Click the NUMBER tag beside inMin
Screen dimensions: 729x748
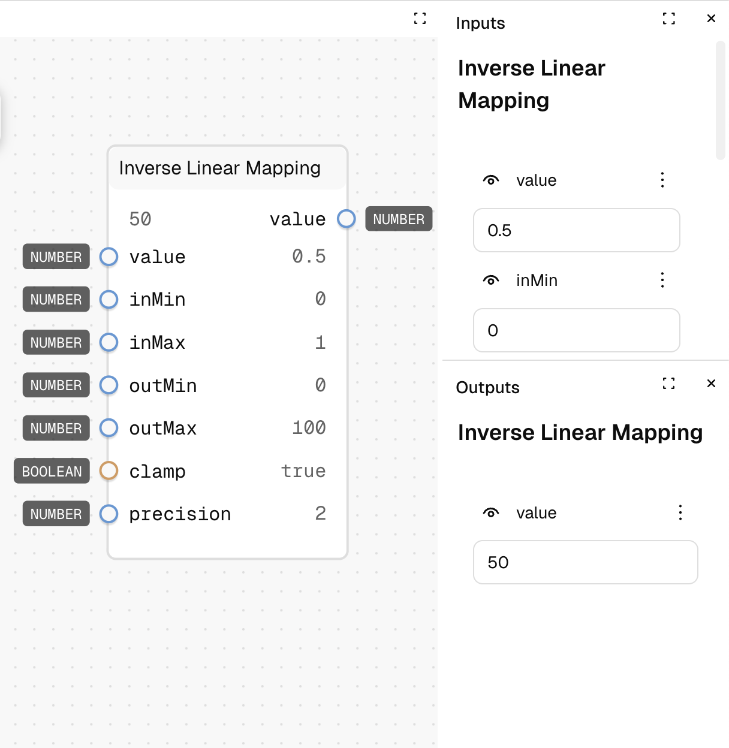[56, 300]
